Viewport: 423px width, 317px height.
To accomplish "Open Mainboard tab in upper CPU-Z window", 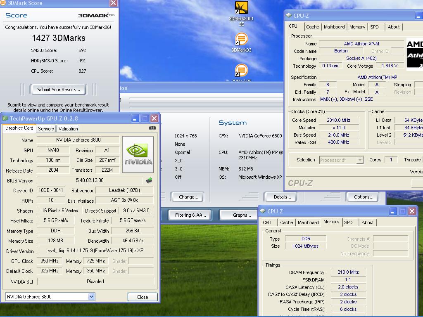I will [334, 27].
